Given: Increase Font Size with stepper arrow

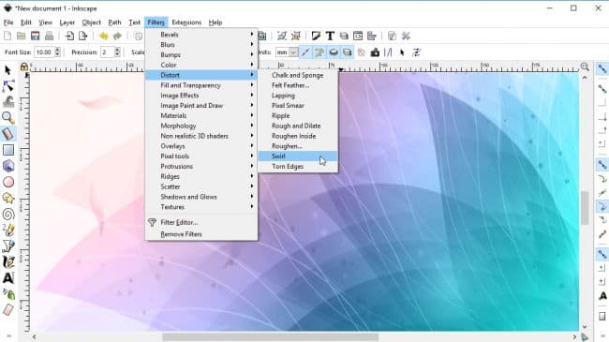Looking at the screenshot, I should (57, 50).
